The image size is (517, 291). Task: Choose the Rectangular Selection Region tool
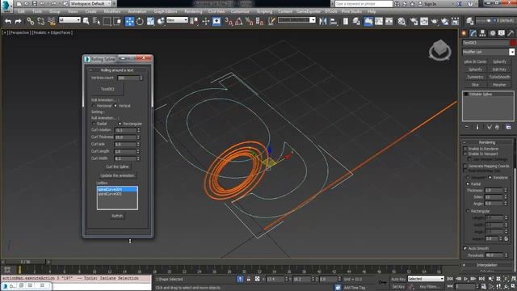pos(107,22)
